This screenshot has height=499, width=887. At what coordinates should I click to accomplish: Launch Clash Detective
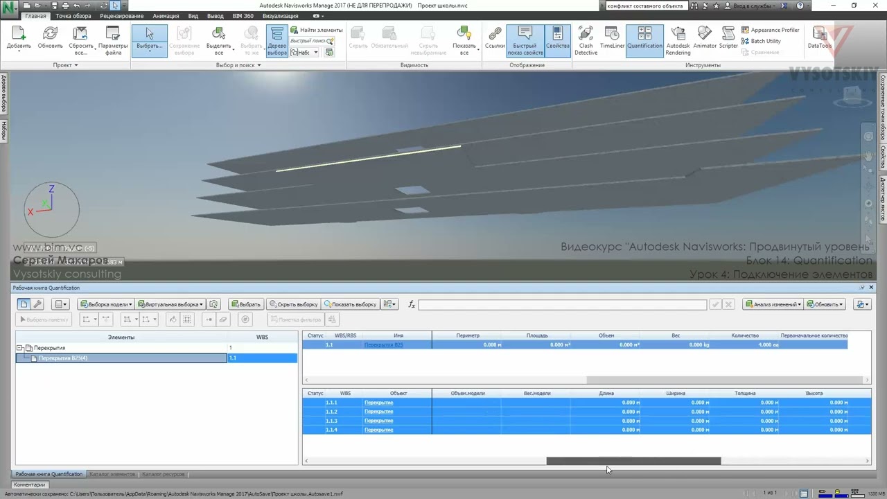(x=586, y=40)
